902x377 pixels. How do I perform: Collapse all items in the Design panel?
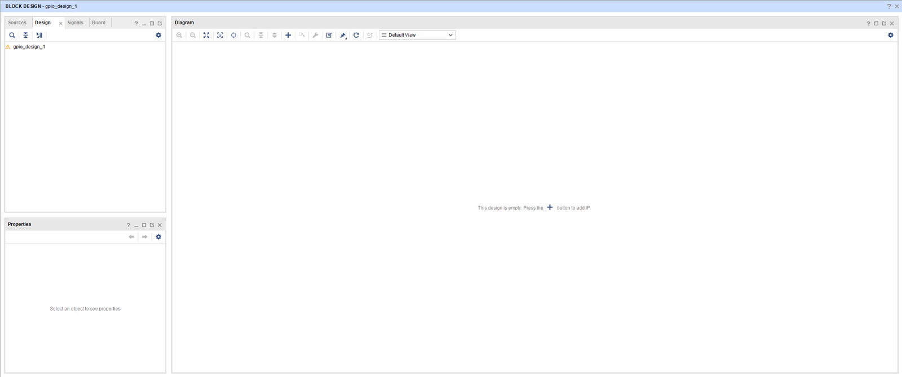tap(25, 35)
